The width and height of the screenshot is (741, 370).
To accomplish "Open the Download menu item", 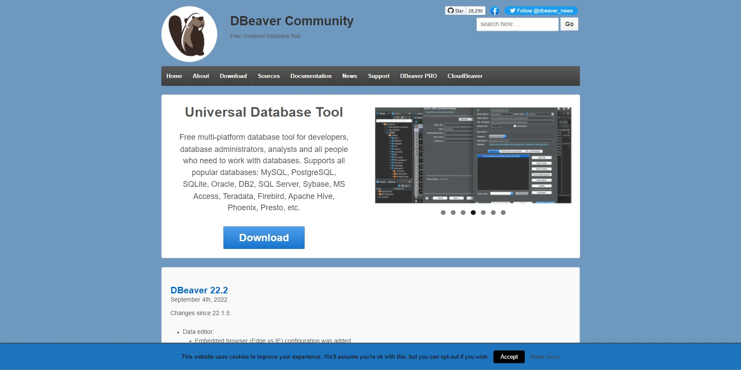I will pos(233,76).
